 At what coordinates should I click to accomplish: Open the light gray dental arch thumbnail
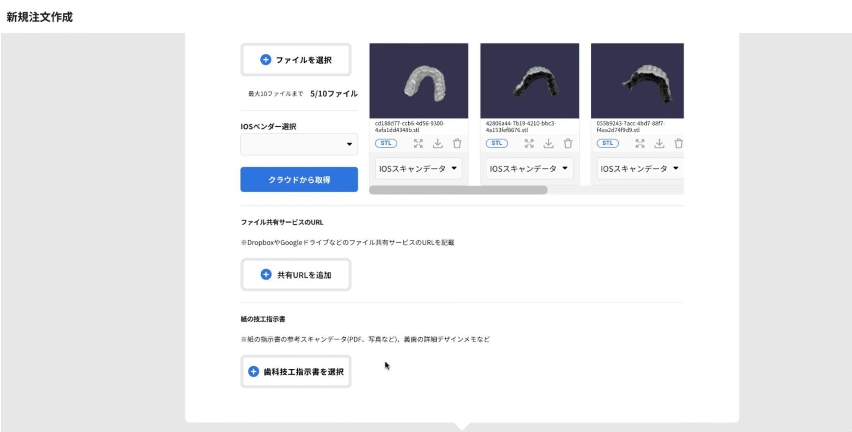pyautogui.click(x=419, y=81)
